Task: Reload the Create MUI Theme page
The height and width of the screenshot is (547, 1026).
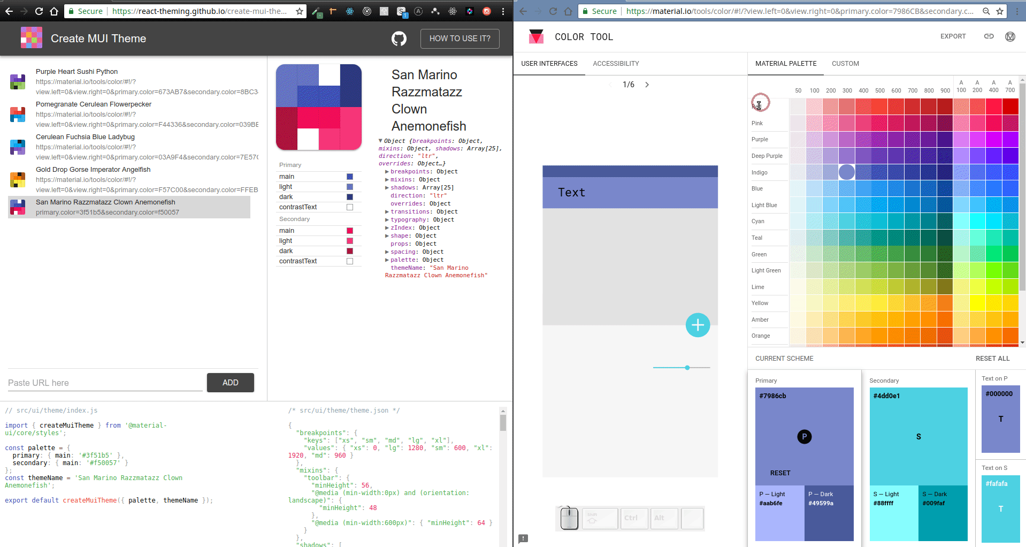Action: pos(39,11)
